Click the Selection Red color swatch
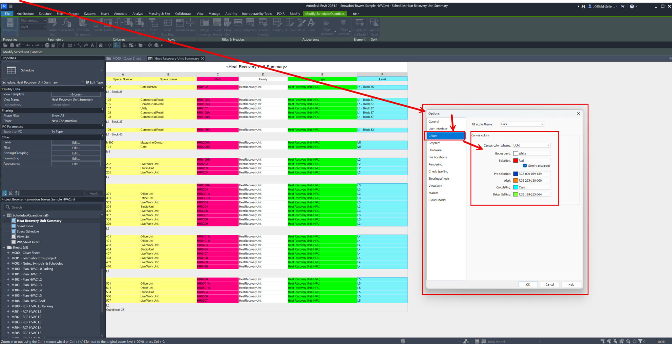This screenshot has width=672, height=344. [x=515, y=161]
